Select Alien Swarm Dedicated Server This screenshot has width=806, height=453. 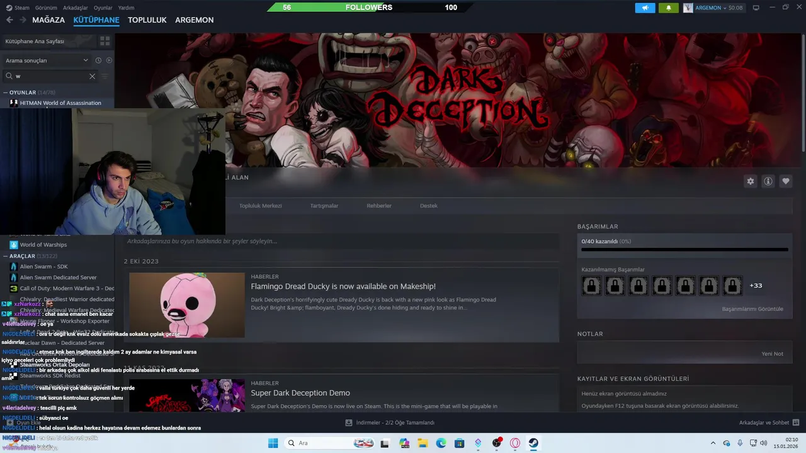click(x=58, y=277)
